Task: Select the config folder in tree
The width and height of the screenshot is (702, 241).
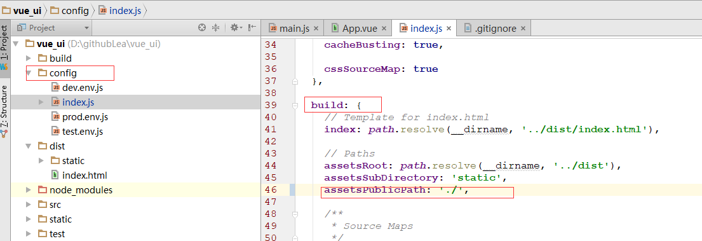Action: click(x=63, y=72)
